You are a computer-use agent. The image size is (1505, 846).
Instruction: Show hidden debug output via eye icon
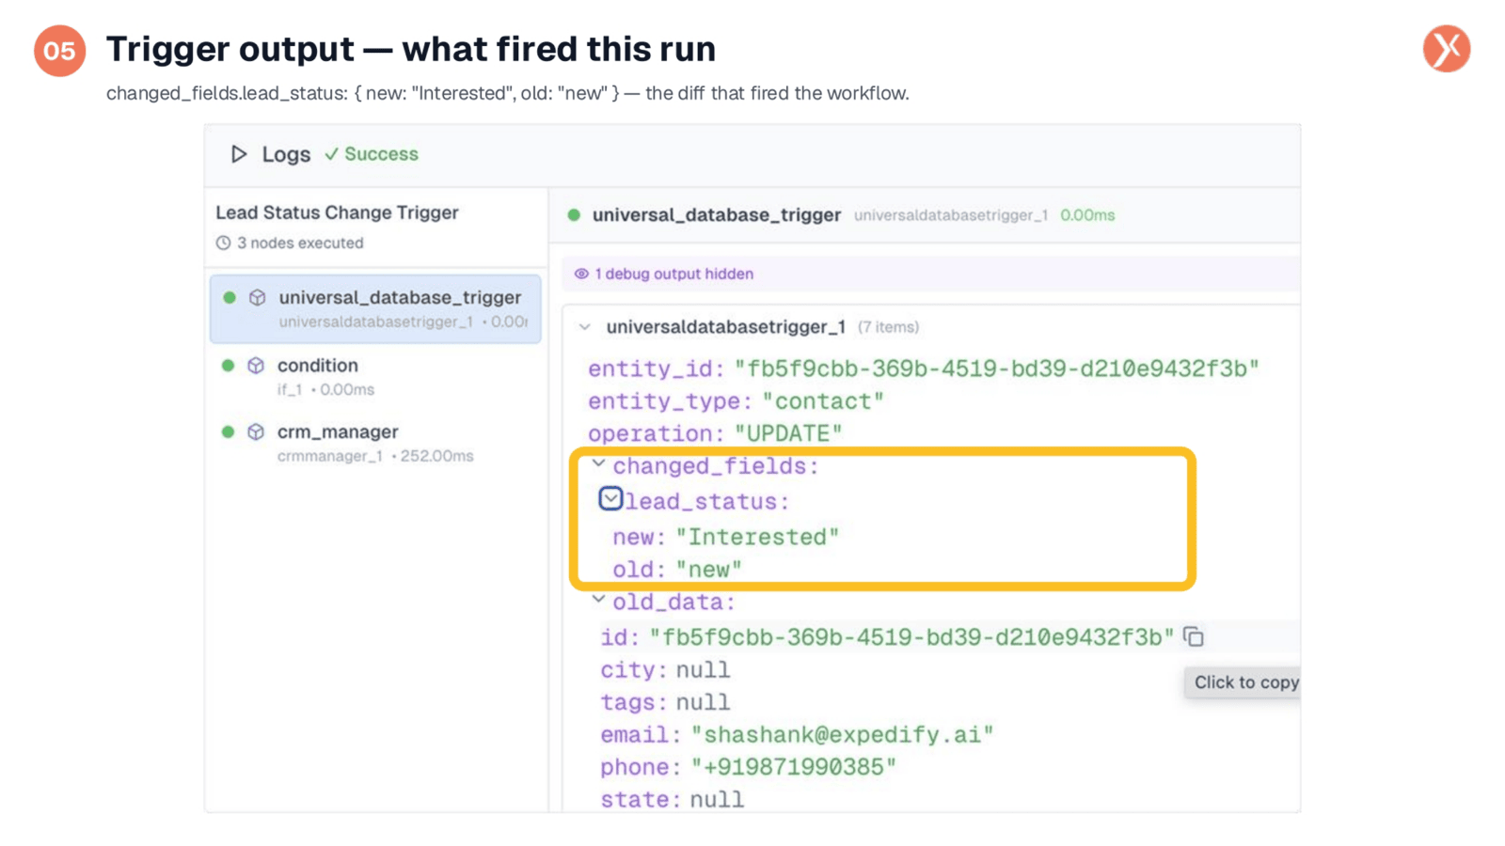click(581, 274)
